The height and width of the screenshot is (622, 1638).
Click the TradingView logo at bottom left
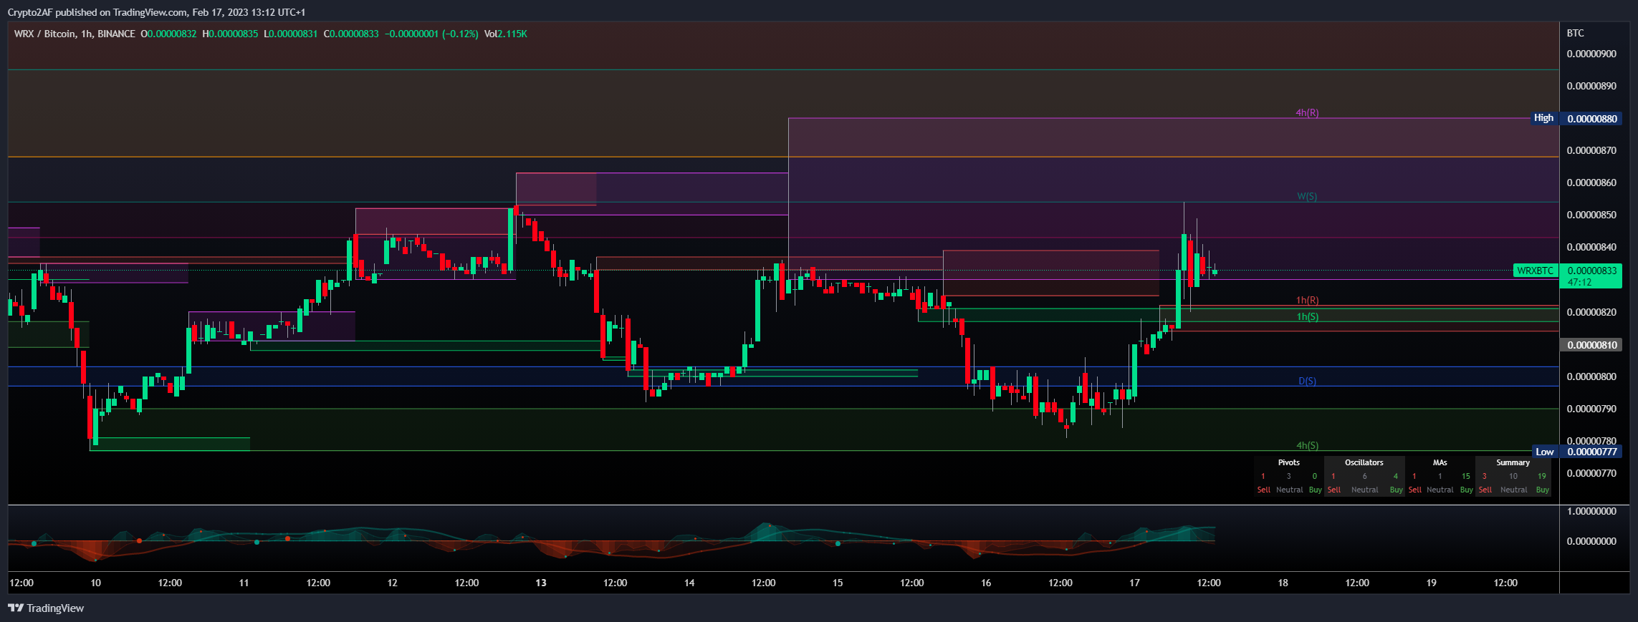[x=46, y=608]
